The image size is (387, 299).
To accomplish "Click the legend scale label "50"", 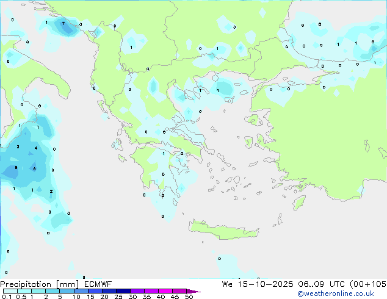I will (189, 297).
